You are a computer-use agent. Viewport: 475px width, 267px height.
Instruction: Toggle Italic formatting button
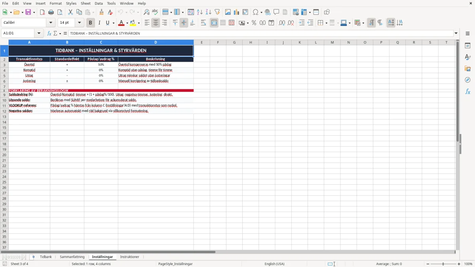tap(99, 23)
